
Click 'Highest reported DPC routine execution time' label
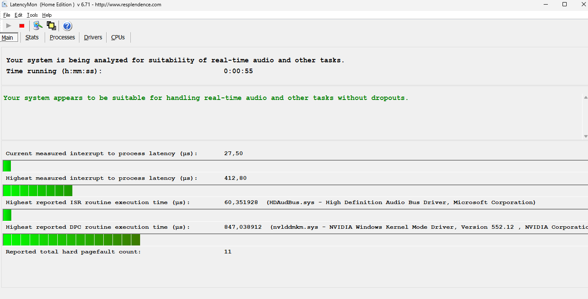point(98,227)
